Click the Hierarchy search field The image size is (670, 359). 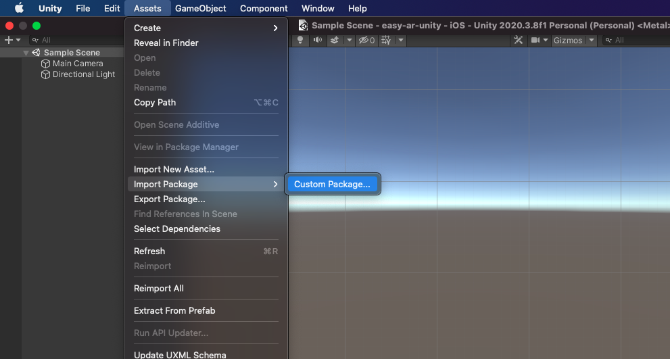click(76, 40)
